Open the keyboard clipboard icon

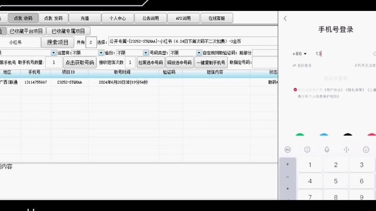pos(307,150)
